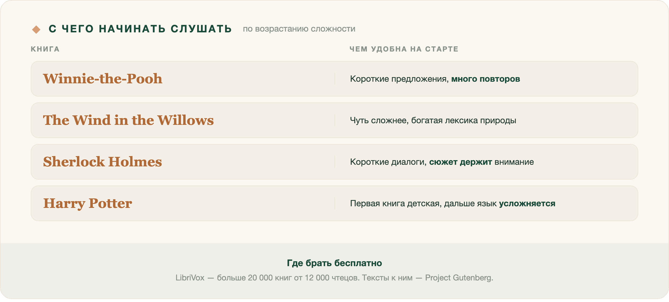
Task: Select the "Sherlock Holmes" book title
Action: (x=103, y=162)
